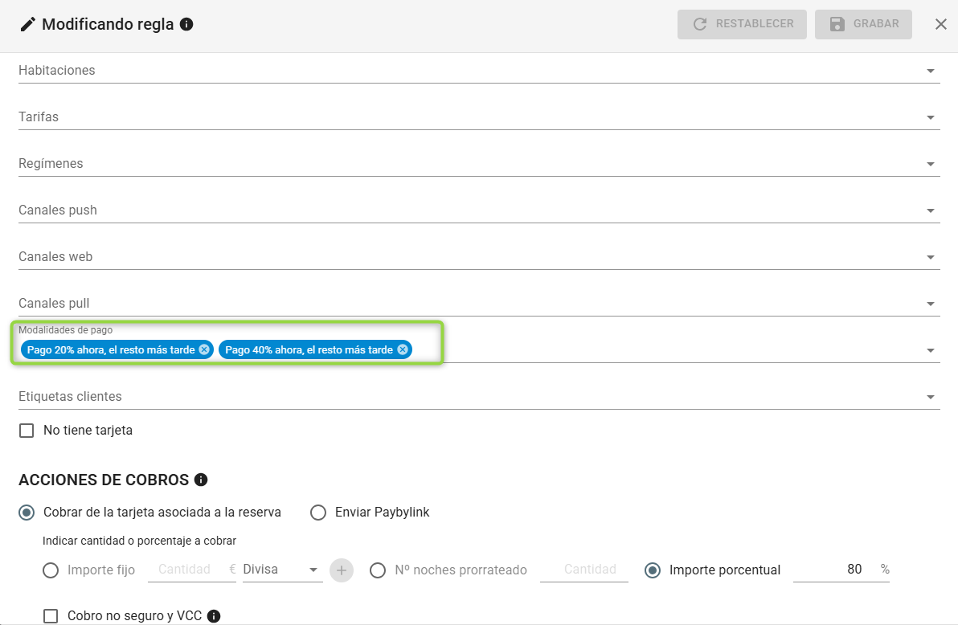Image resolution: width=958 pixels, height=625 pixels.
Task: Select the Importe fijo radio option
Action: 51,570
